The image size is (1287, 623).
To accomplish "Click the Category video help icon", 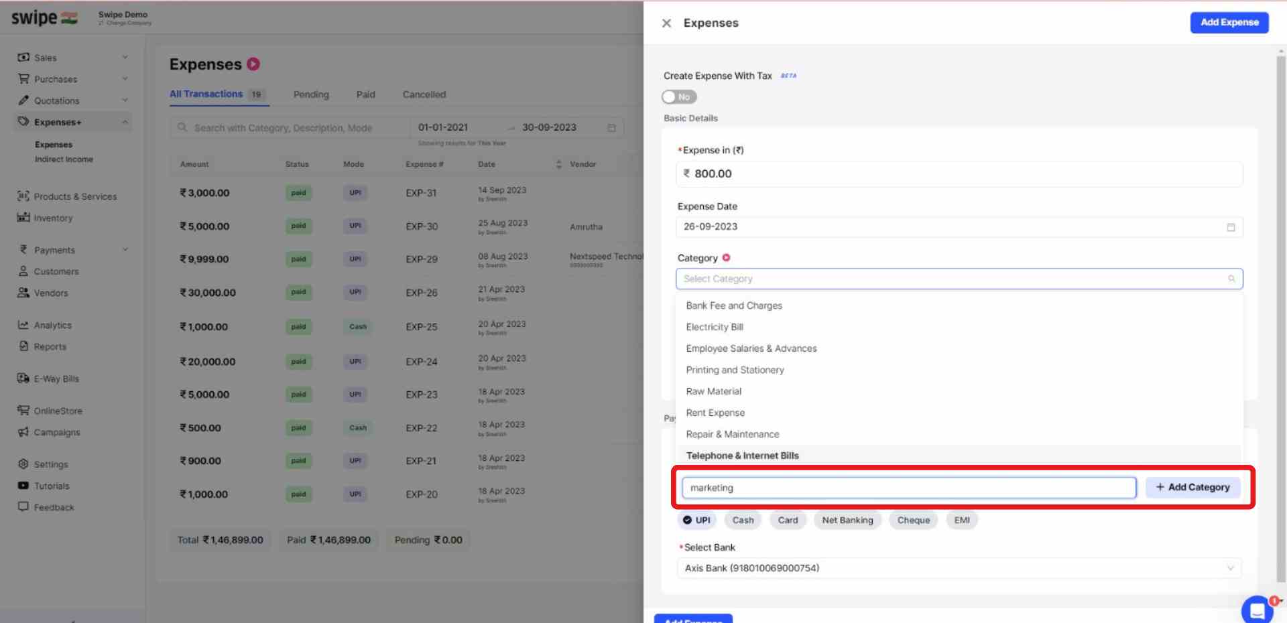I will [x=726, y=258].
